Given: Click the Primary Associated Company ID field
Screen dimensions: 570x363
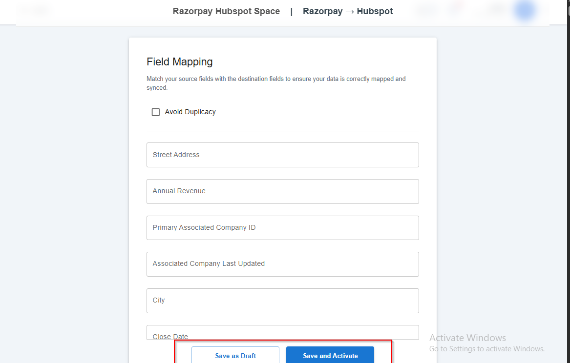Looking at the screenshot, I should pos(282,228).
